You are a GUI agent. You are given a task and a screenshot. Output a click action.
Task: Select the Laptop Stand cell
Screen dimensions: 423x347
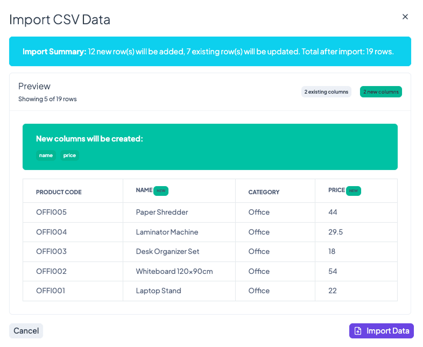(x=158, y=291)
